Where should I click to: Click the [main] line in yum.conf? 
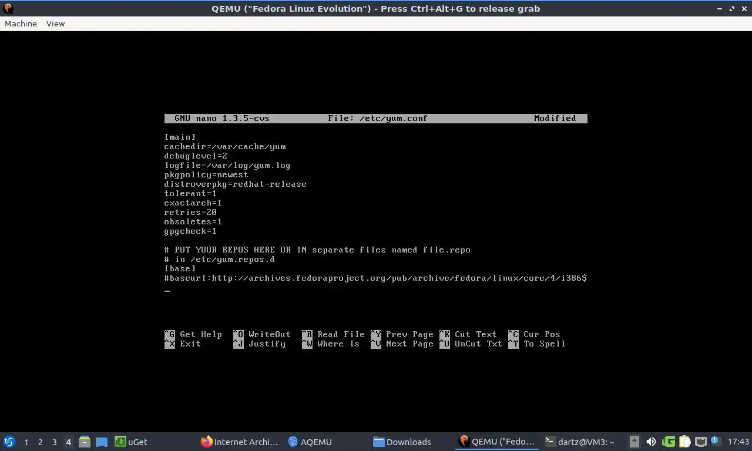[180, 137]
